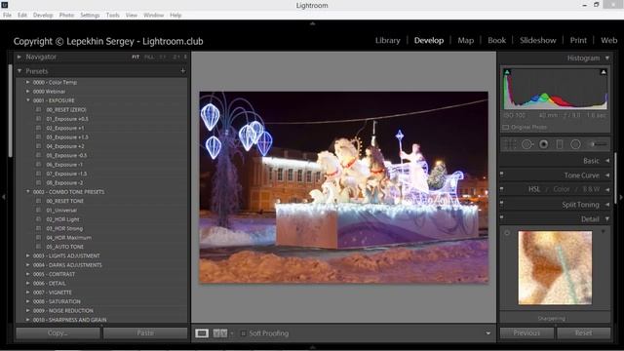Click the Previous button
The width and height of the screenshot is (624, 351).
point(526,333)
